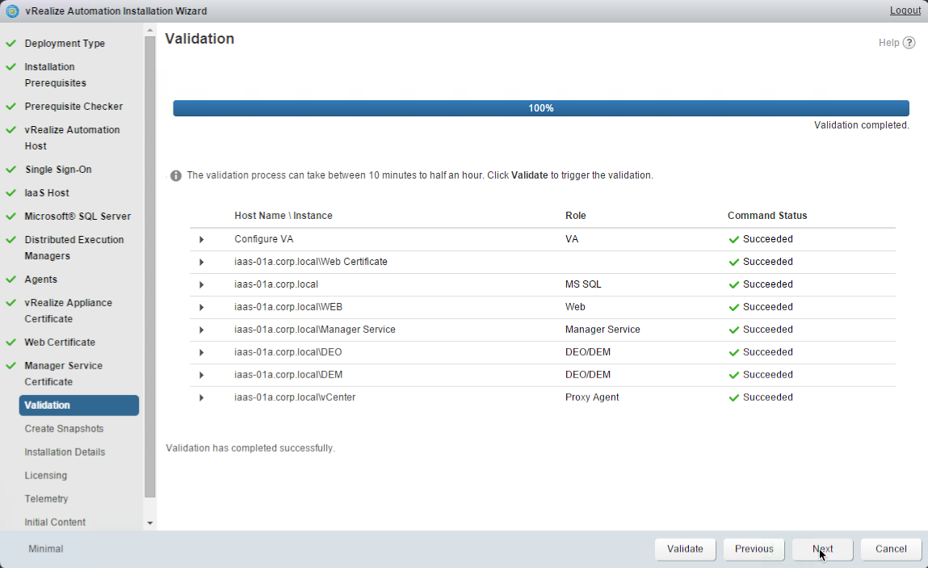Click the Logout link

pos(905,11)
